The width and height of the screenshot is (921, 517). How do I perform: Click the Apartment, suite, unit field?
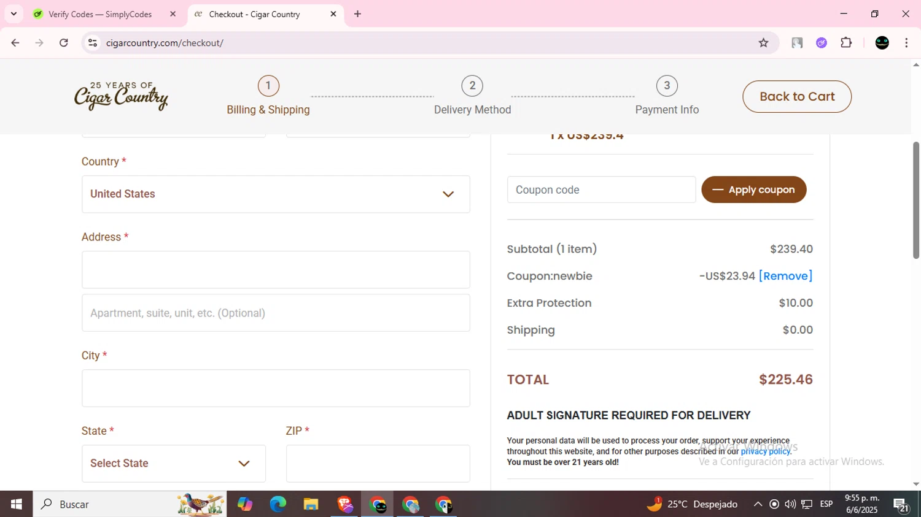[276, 313]
